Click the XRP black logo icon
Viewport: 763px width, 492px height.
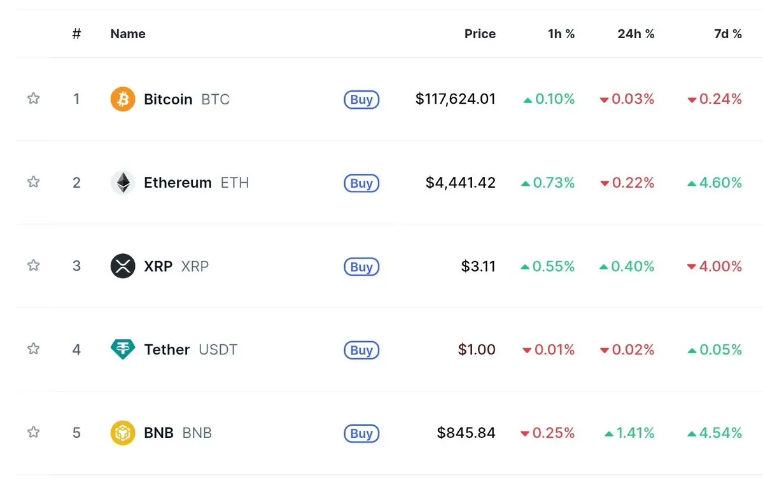coord(123,266)
